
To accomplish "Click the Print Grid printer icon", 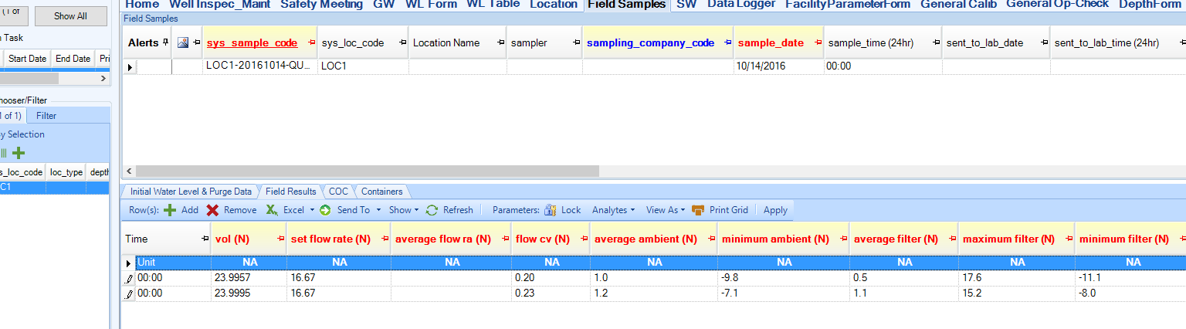I will [698, 210].
